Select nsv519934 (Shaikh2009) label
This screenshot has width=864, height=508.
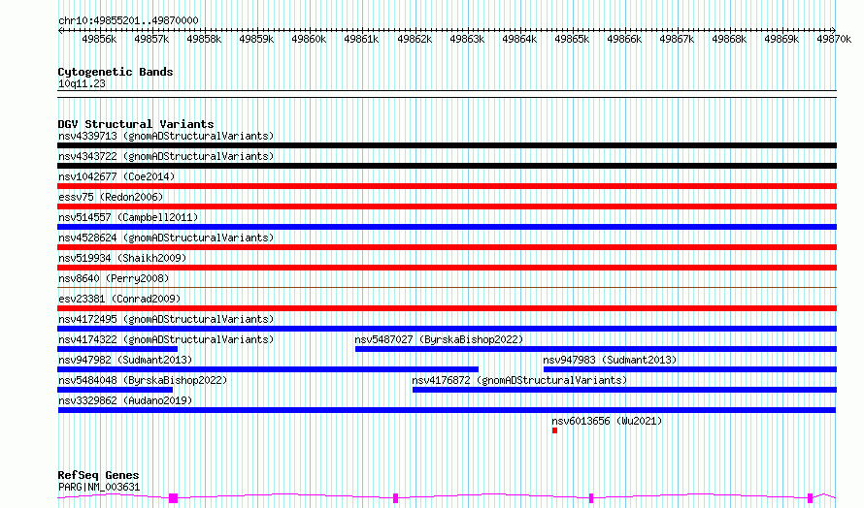(122, 258)
